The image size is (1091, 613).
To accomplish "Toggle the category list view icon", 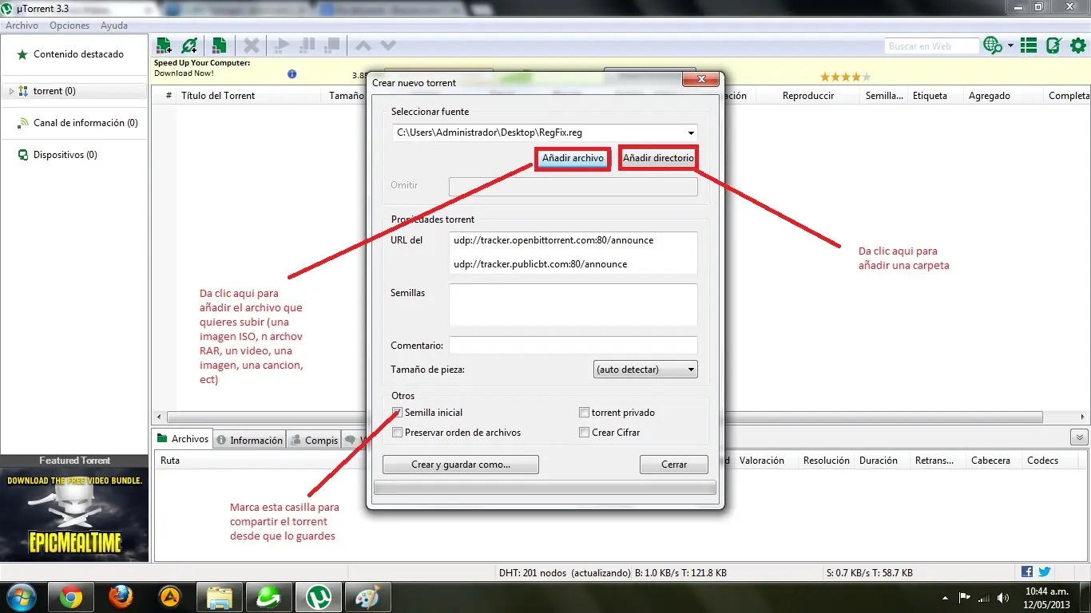I will 1030,45.
